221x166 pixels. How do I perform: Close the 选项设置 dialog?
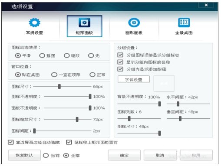point(206,5)
